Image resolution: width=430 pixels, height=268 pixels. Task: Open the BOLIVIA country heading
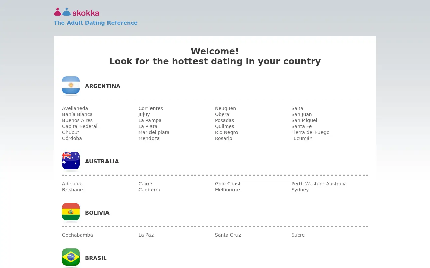point(97,213)
